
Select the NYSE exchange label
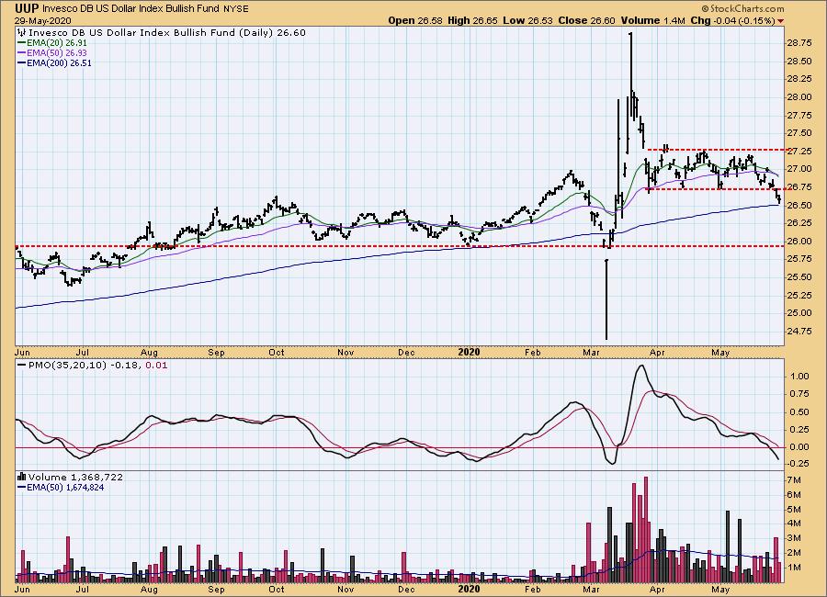236,9
